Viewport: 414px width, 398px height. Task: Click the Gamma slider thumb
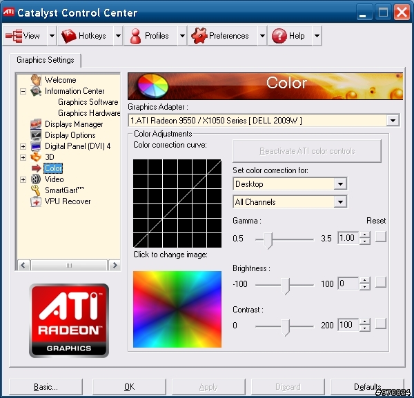tap(268, 240)
